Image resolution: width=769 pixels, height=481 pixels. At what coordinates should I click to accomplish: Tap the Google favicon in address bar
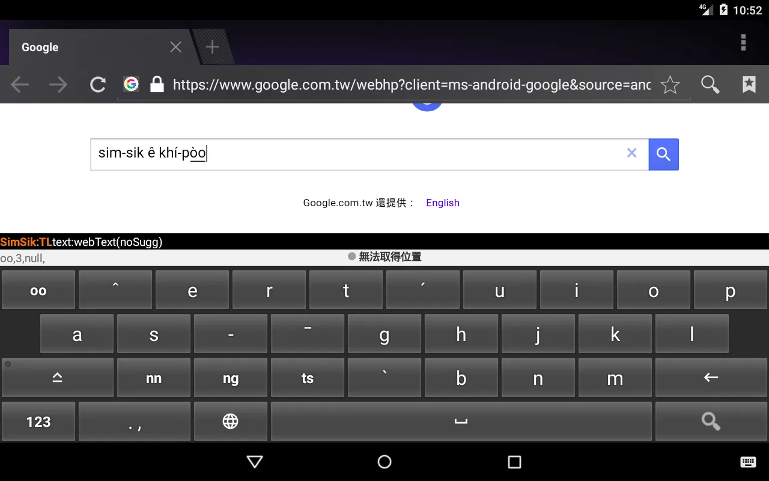click(131, 84)
